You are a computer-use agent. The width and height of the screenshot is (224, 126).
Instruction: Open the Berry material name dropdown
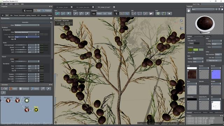(x=203, y=9)
